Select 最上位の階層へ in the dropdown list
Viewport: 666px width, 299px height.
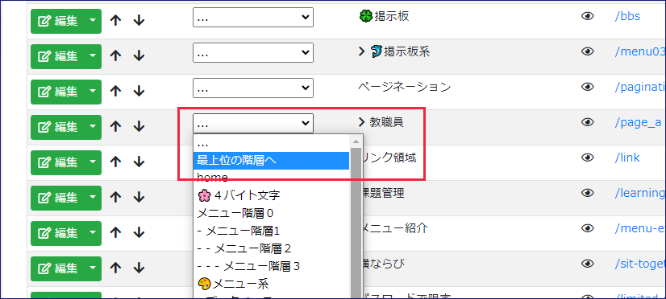(x=272, y=161)
